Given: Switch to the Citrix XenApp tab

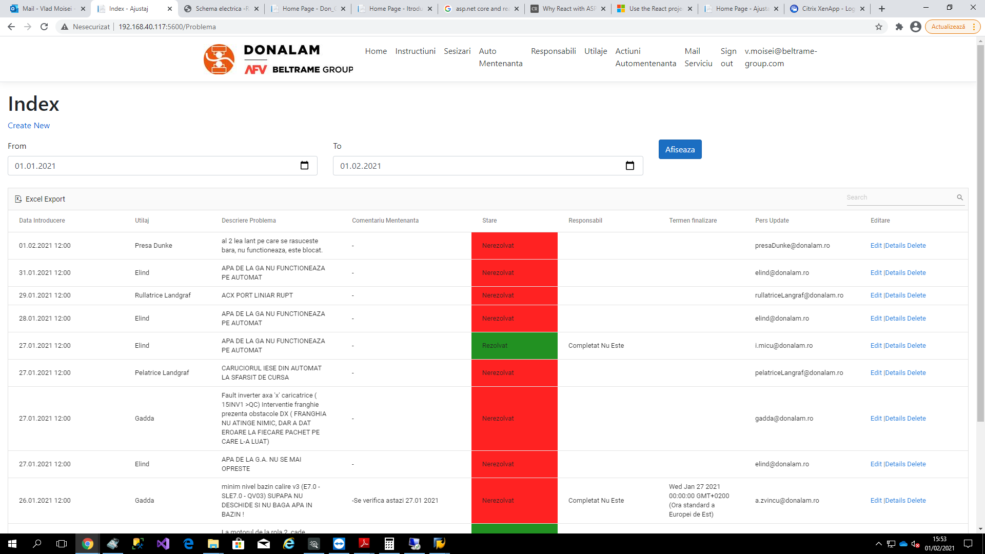Looking at the screenshot, I should [828, 9].
